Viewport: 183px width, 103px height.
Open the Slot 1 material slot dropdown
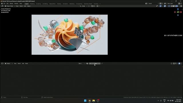tap(82, 64)
